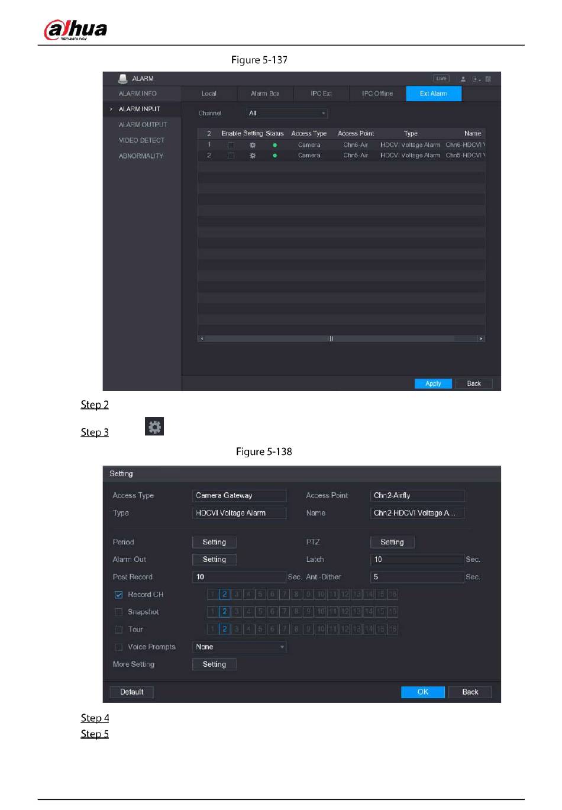
Task: Open settings gear for row 1 Chn6-Air
Action: tap(253, 145)
